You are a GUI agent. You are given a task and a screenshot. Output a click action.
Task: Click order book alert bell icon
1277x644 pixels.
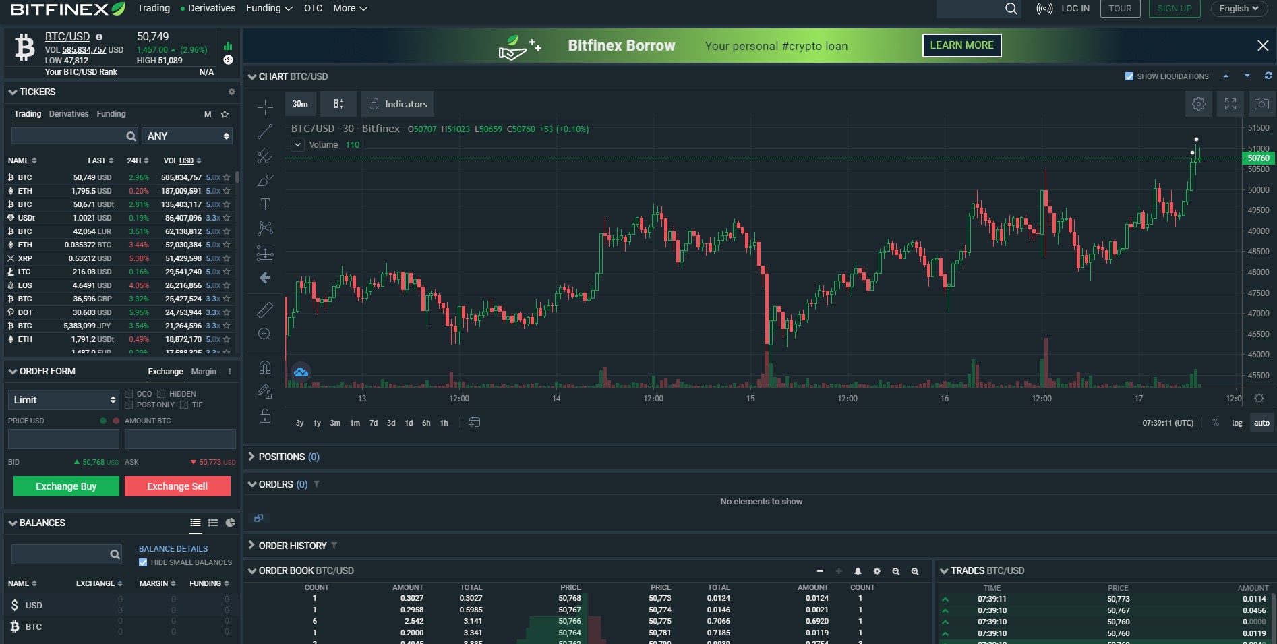tap(858, 571)
